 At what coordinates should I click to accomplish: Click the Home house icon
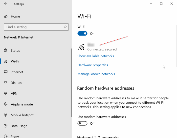[x=6, y=16]
